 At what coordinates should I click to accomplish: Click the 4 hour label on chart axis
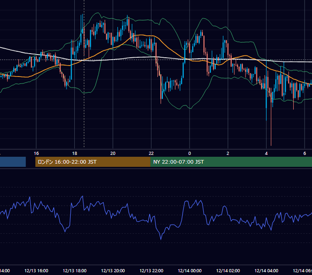click(x=266, y=154)
